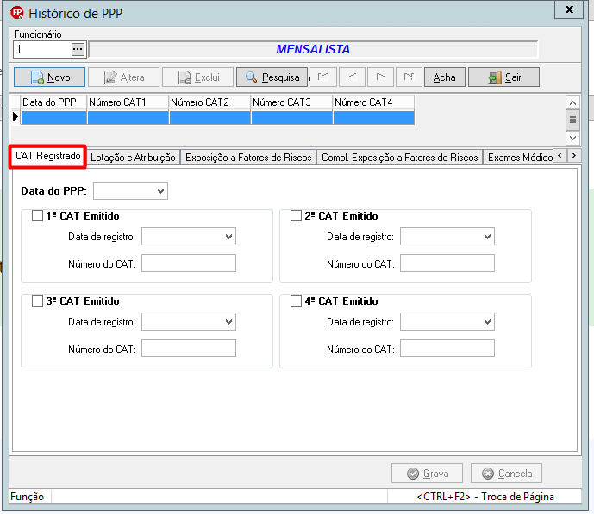Screen dimensions: 594x514
Task: Click the Número CAT2 column header
Action: pos(209,102)
